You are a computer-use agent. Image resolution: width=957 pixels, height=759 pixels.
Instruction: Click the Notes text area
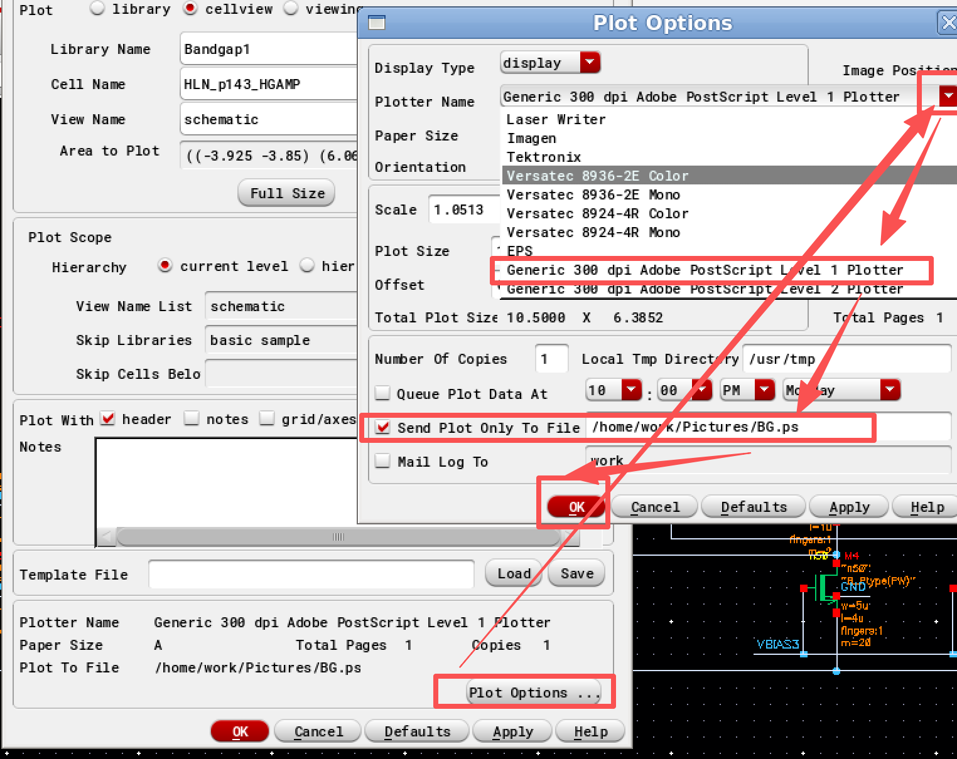click(x=227, y=482)
